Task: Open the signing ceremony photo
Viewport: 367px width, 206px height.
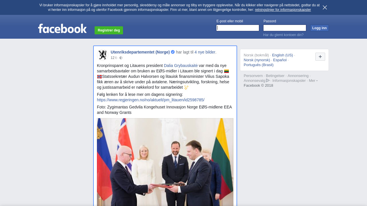Action: [x=165, y=162]
